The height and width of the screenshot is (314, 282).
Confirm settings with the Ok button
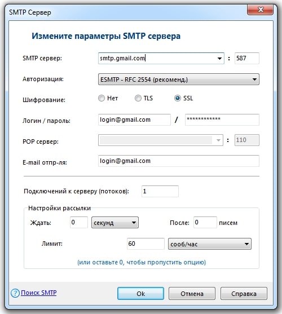click(140, 294)
